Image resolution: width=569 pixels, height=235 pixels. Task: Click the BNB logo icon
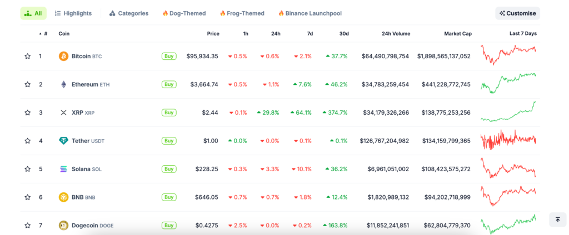(x=63, y=197)
